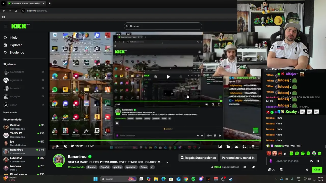326x183 pixels.
Task: Go to Inicio in the sidebar
Action: click(x=14, y=38)
